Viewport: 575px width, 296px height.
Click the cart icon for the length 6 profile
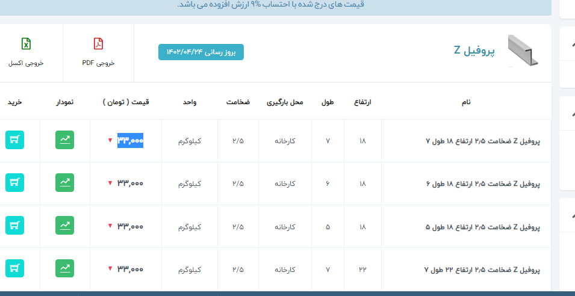click(x=14, y=183)
